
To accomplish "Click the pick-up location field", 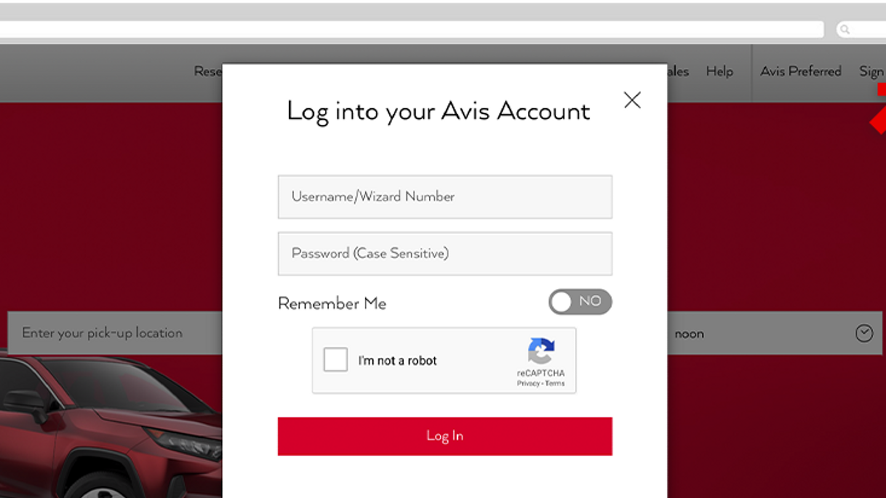I will click(115, 333).
